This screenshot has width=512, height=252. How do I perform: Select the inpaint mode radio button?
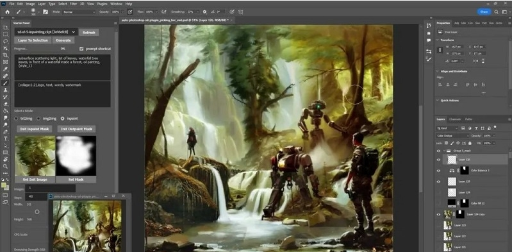(62, 119)
